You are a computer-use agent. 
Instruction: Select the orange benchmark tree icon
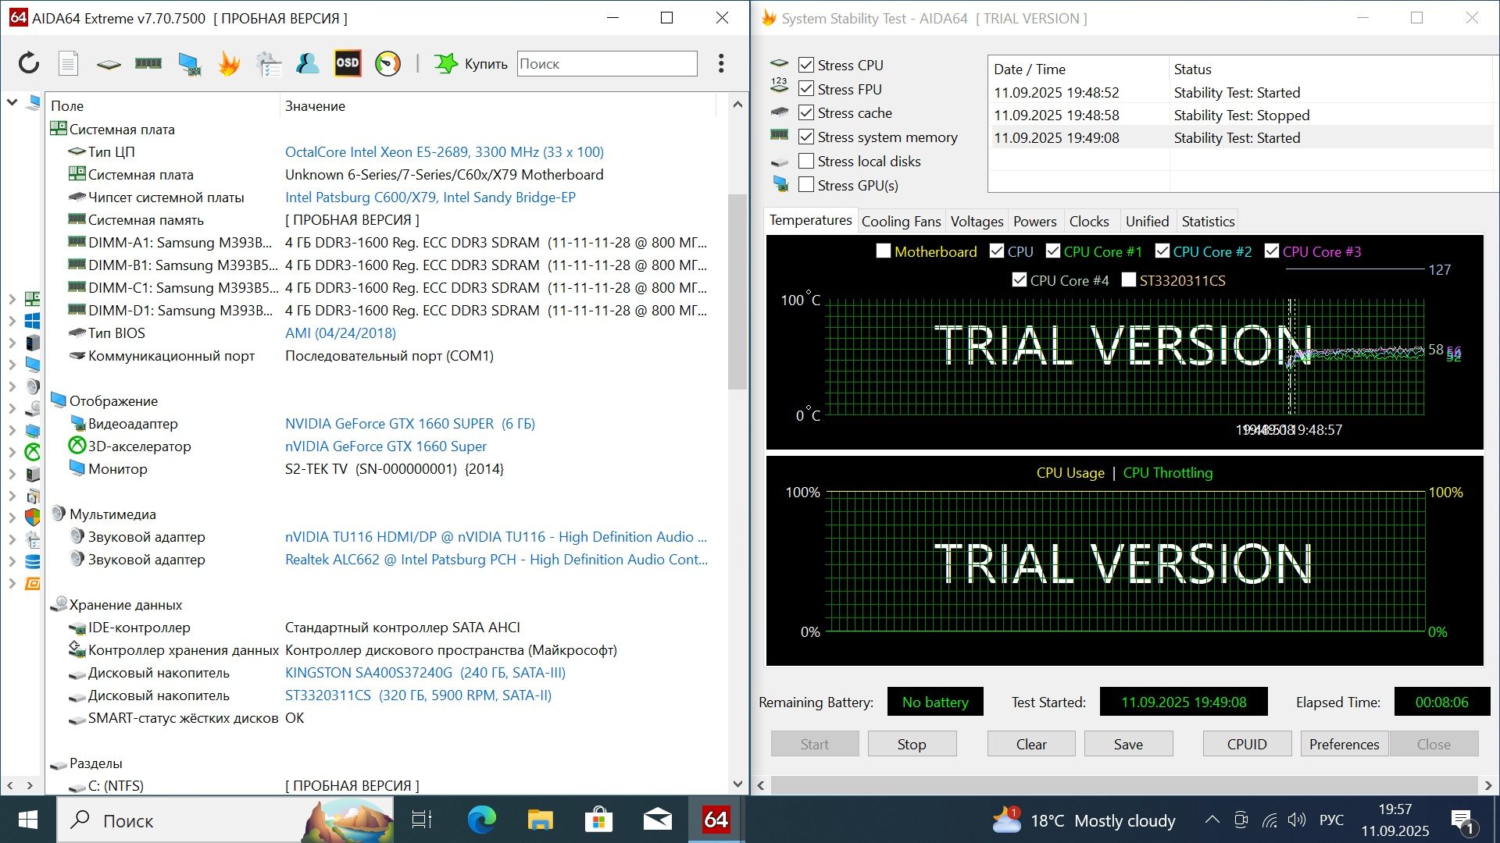[x=32, y=583]
